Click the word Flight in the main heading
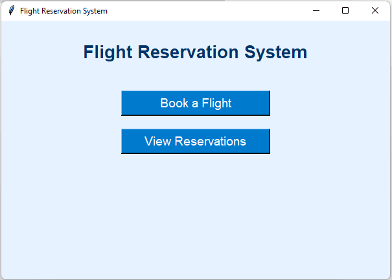The width and height of the screenshot is (392, 280). 108,52
